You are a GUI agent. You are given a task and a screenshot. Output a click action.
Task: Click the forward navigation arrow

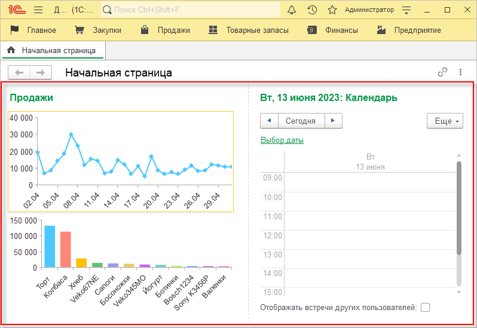pyautogui.click(x=40, y=72)
